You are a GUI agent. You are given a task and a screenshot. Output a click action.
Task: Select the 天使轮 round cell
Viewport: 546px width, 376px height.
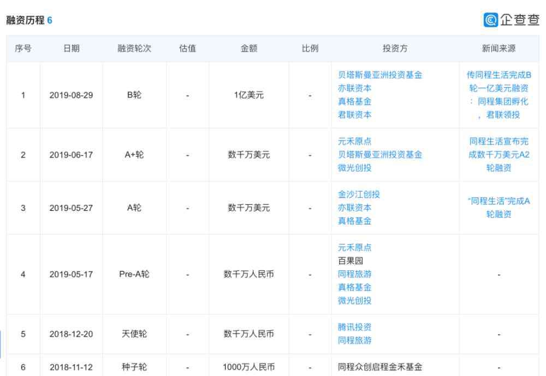click(134, 334)
